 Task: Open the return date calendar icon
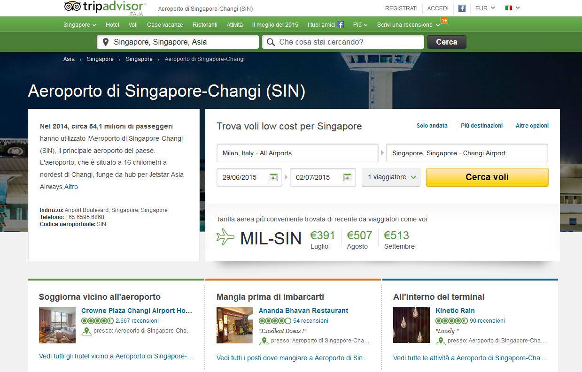(x=347, y=177)
